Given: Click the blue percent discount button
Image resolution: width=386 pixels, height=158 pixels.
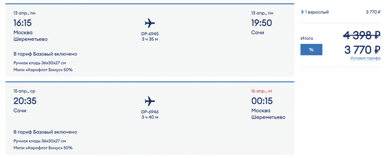Looking at the screenshot, I should (x=311, y=50).
